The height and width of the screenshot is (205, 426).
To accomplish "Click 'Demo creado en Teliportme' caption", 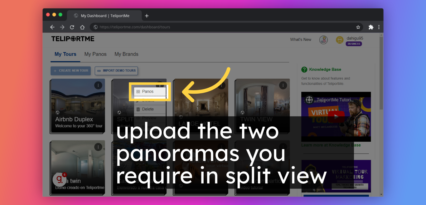I will point(80,188).
